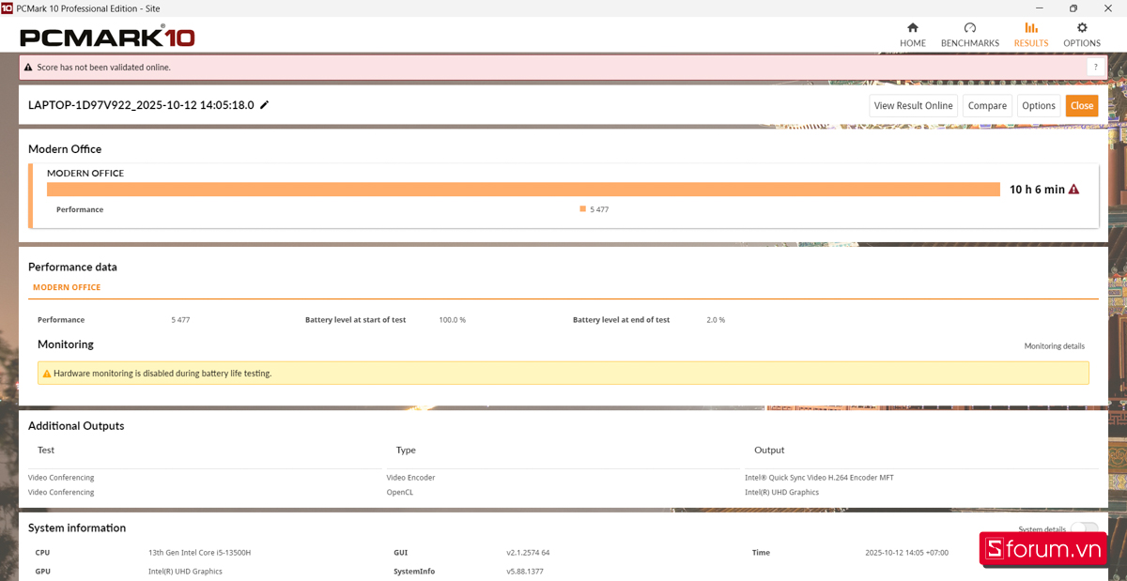This screenshot has height=581, width=1127.
Task: Click the OpenCL type cell
Action: click(399, 492)
